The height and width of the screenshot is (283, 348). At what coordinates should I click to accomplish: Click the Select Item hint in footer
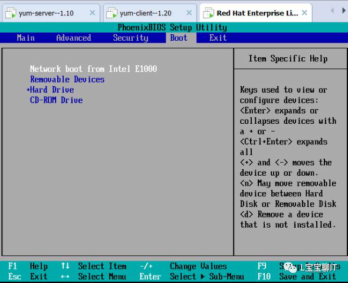[x=102, y=266]
